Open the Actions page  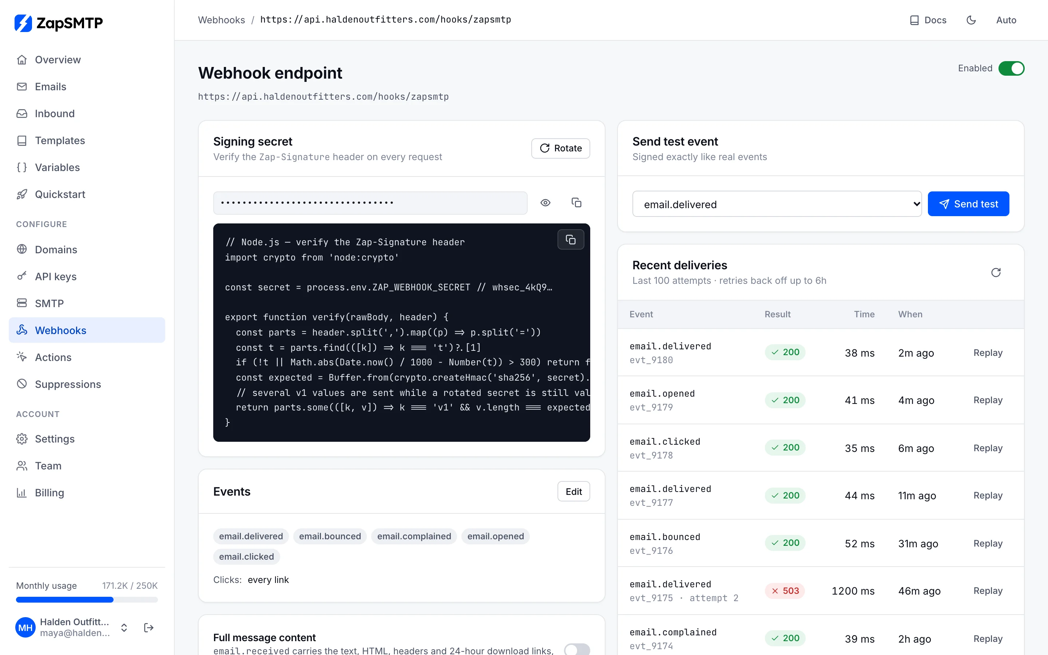87,357
